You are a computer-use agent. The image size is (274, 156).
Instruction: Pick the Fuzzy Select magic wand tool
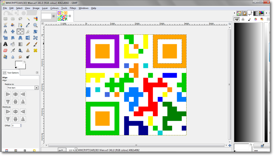(x=28, y=19)
